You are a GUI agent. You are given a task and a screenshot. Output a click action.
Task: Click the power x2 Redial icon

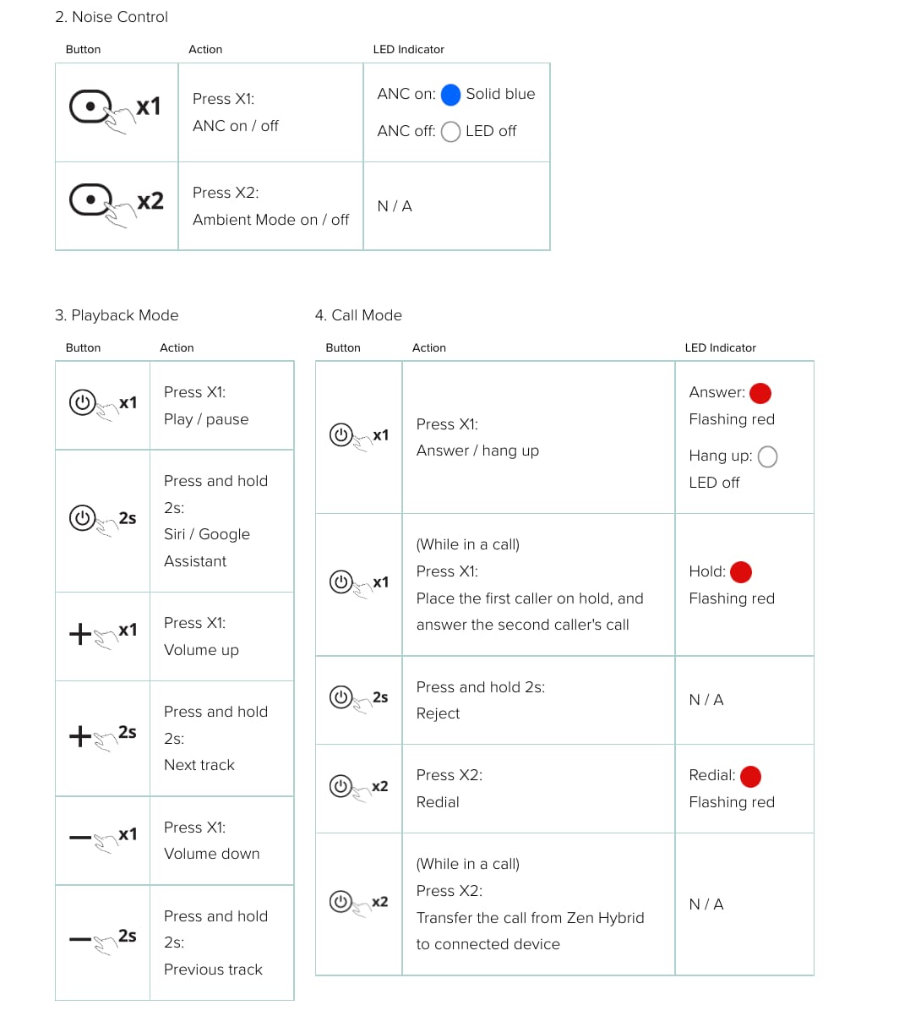coord(359,787)
